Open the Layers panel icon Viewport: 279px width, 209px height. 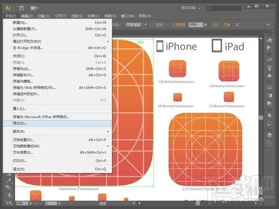pyautogui.click(x=270, y=135)
